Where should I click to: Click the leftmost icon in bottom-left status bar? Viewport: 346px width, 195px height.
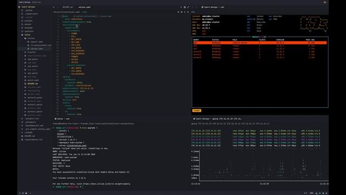click(x=19, y=193)
